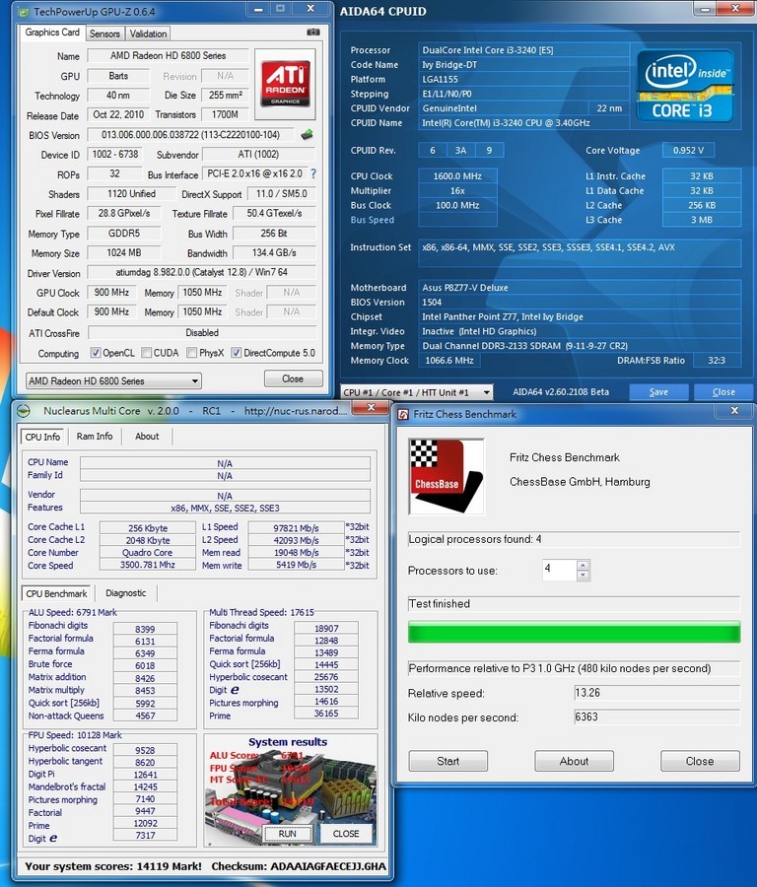Click the Driver Version field in GPU-Z
Viewport: 757px width, 887px height.
(x=201, y=272)
